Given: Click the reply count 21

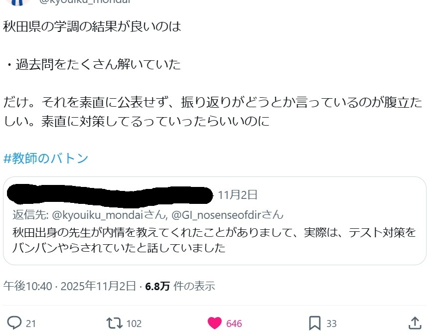Looking at the screenshot, I should (x=31, y=324).
